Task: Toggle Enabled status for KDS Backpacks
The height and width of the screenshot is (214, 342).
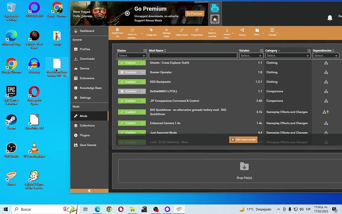Action: coord(130,82)
